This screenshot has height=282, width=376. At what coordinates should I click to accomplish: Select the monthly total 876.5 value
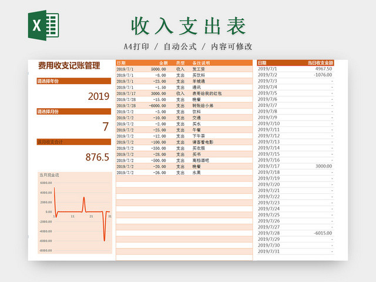[97, 157]
